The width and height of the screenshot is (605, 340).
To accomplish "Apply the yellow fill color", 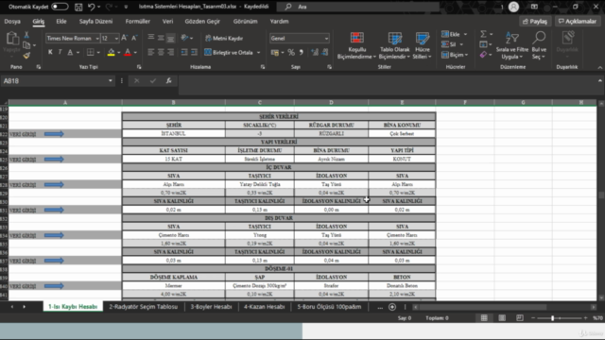I will tap(112, 52).
